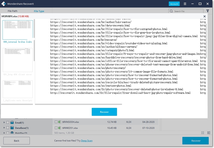Select the $RXNSOOH.xlsx file checkbox
Image resolution: width=214 pixels, height=148 pixels.
pos(56,122)
